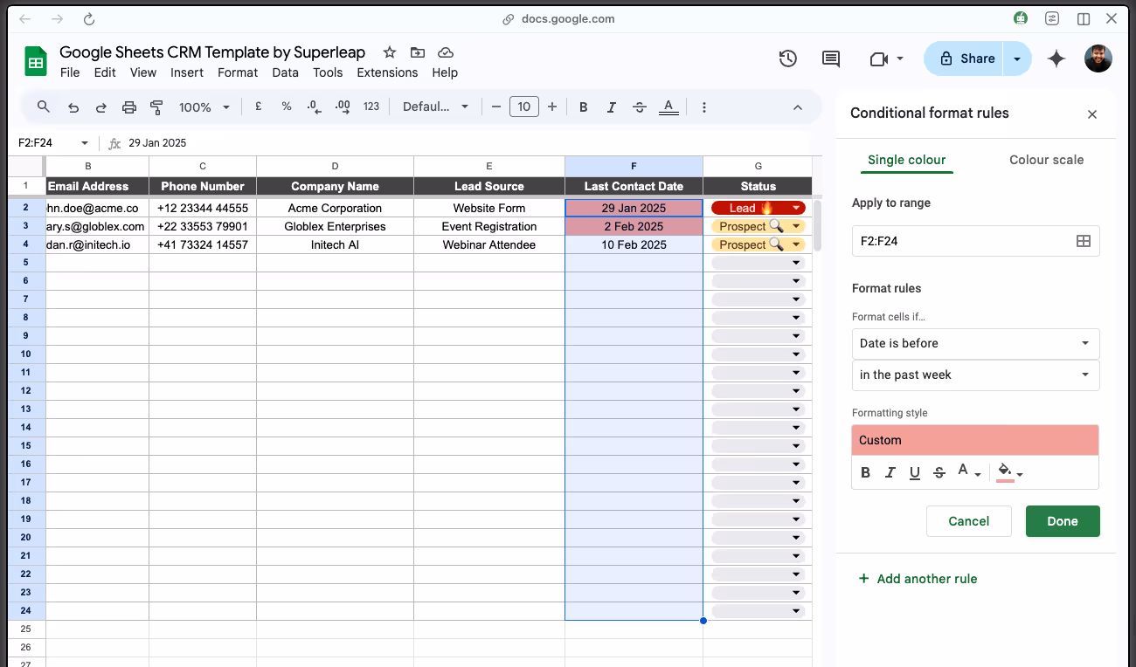Viewport: 1136px width, 667px height.
Task: Star the document title
Action: (x=390, y=52)
